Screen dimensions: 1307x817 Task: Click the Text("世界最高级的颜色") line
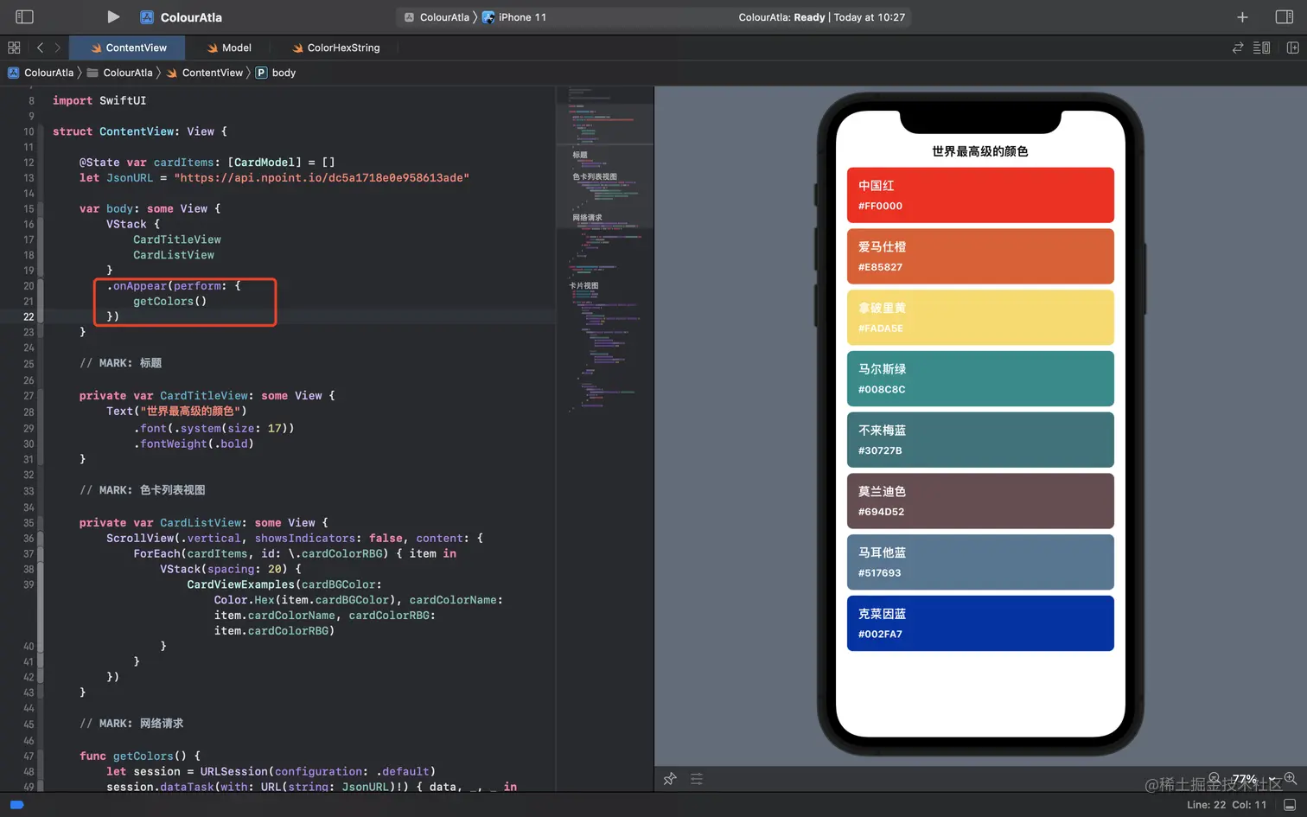[176, 411]
